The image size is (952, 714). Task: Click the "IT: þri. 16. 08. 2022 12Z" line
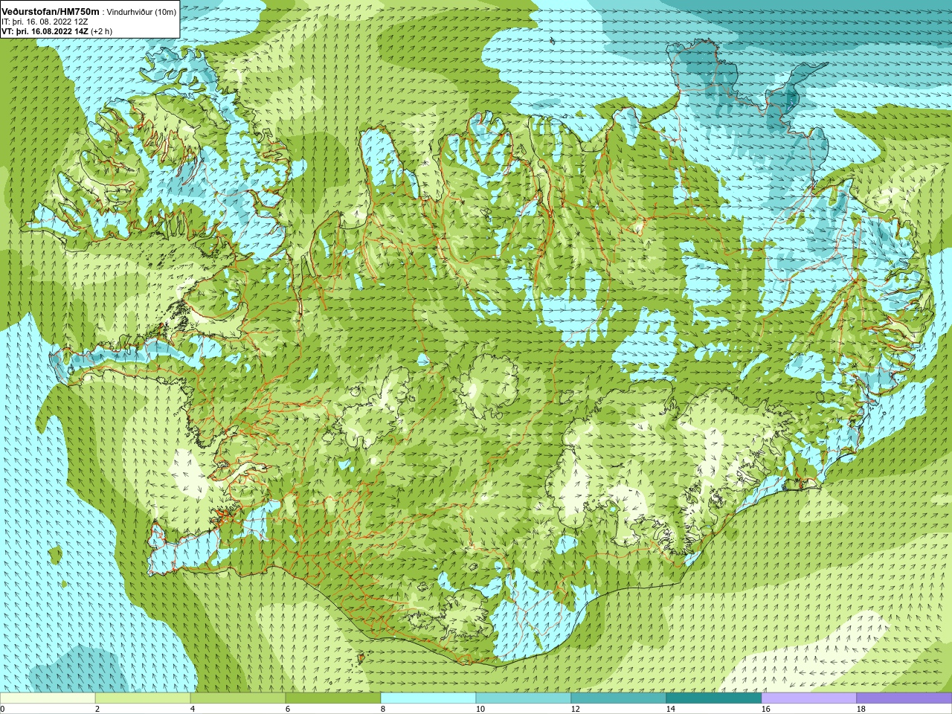pos(45,22)
